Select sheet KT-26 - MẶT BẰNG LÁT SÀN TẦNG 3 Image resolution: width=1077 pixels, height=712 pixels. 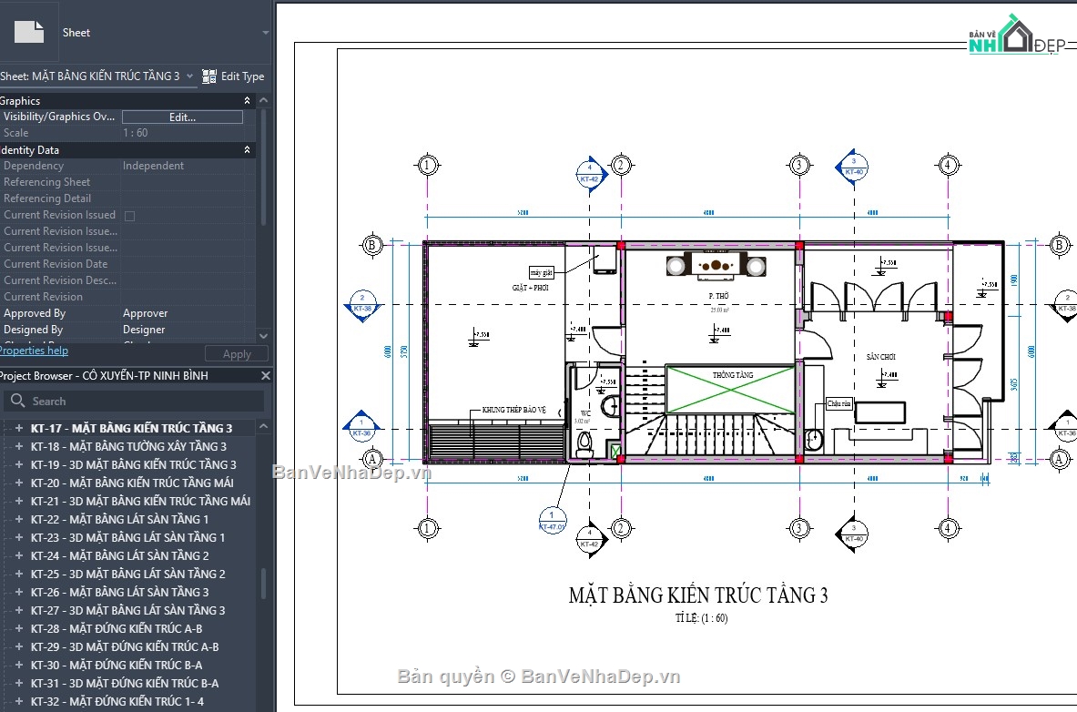pos(119,592)
